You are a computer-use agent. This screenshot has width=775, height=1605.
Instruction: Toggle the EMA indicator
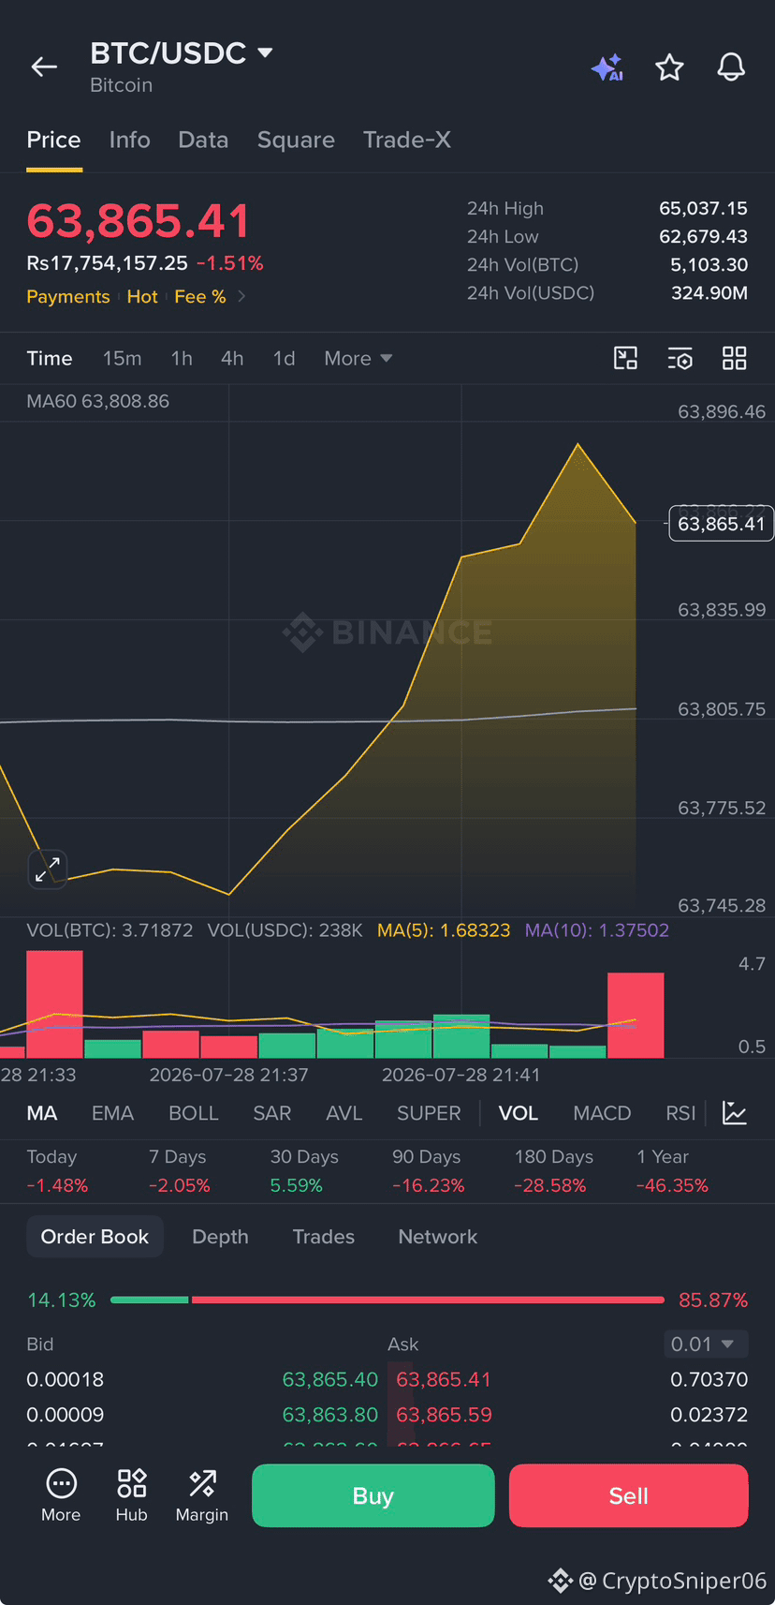tap(112, 1113)
